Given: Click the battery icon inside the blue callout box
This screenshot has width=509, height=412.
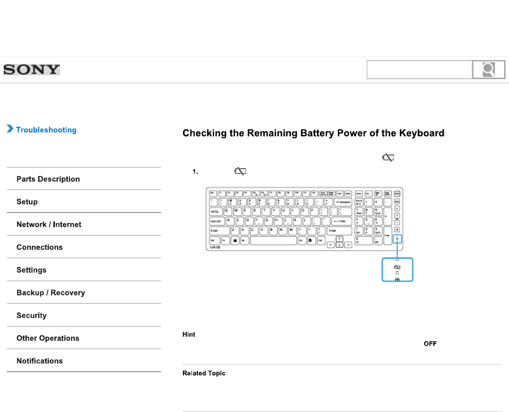Looking at the screenshot, I should [x=398, y=268].
